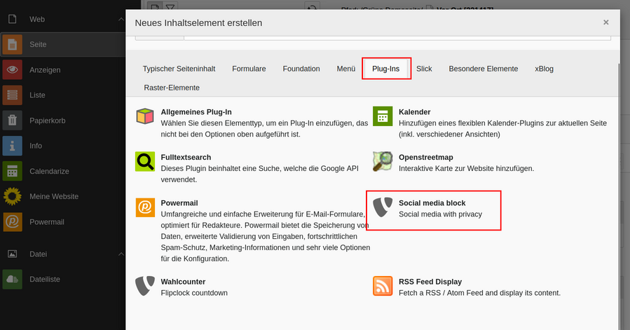The width and height of the screenshot is (630, 330).
Task: Choose the RSS Feed Display icon
Action: point(383,286)
